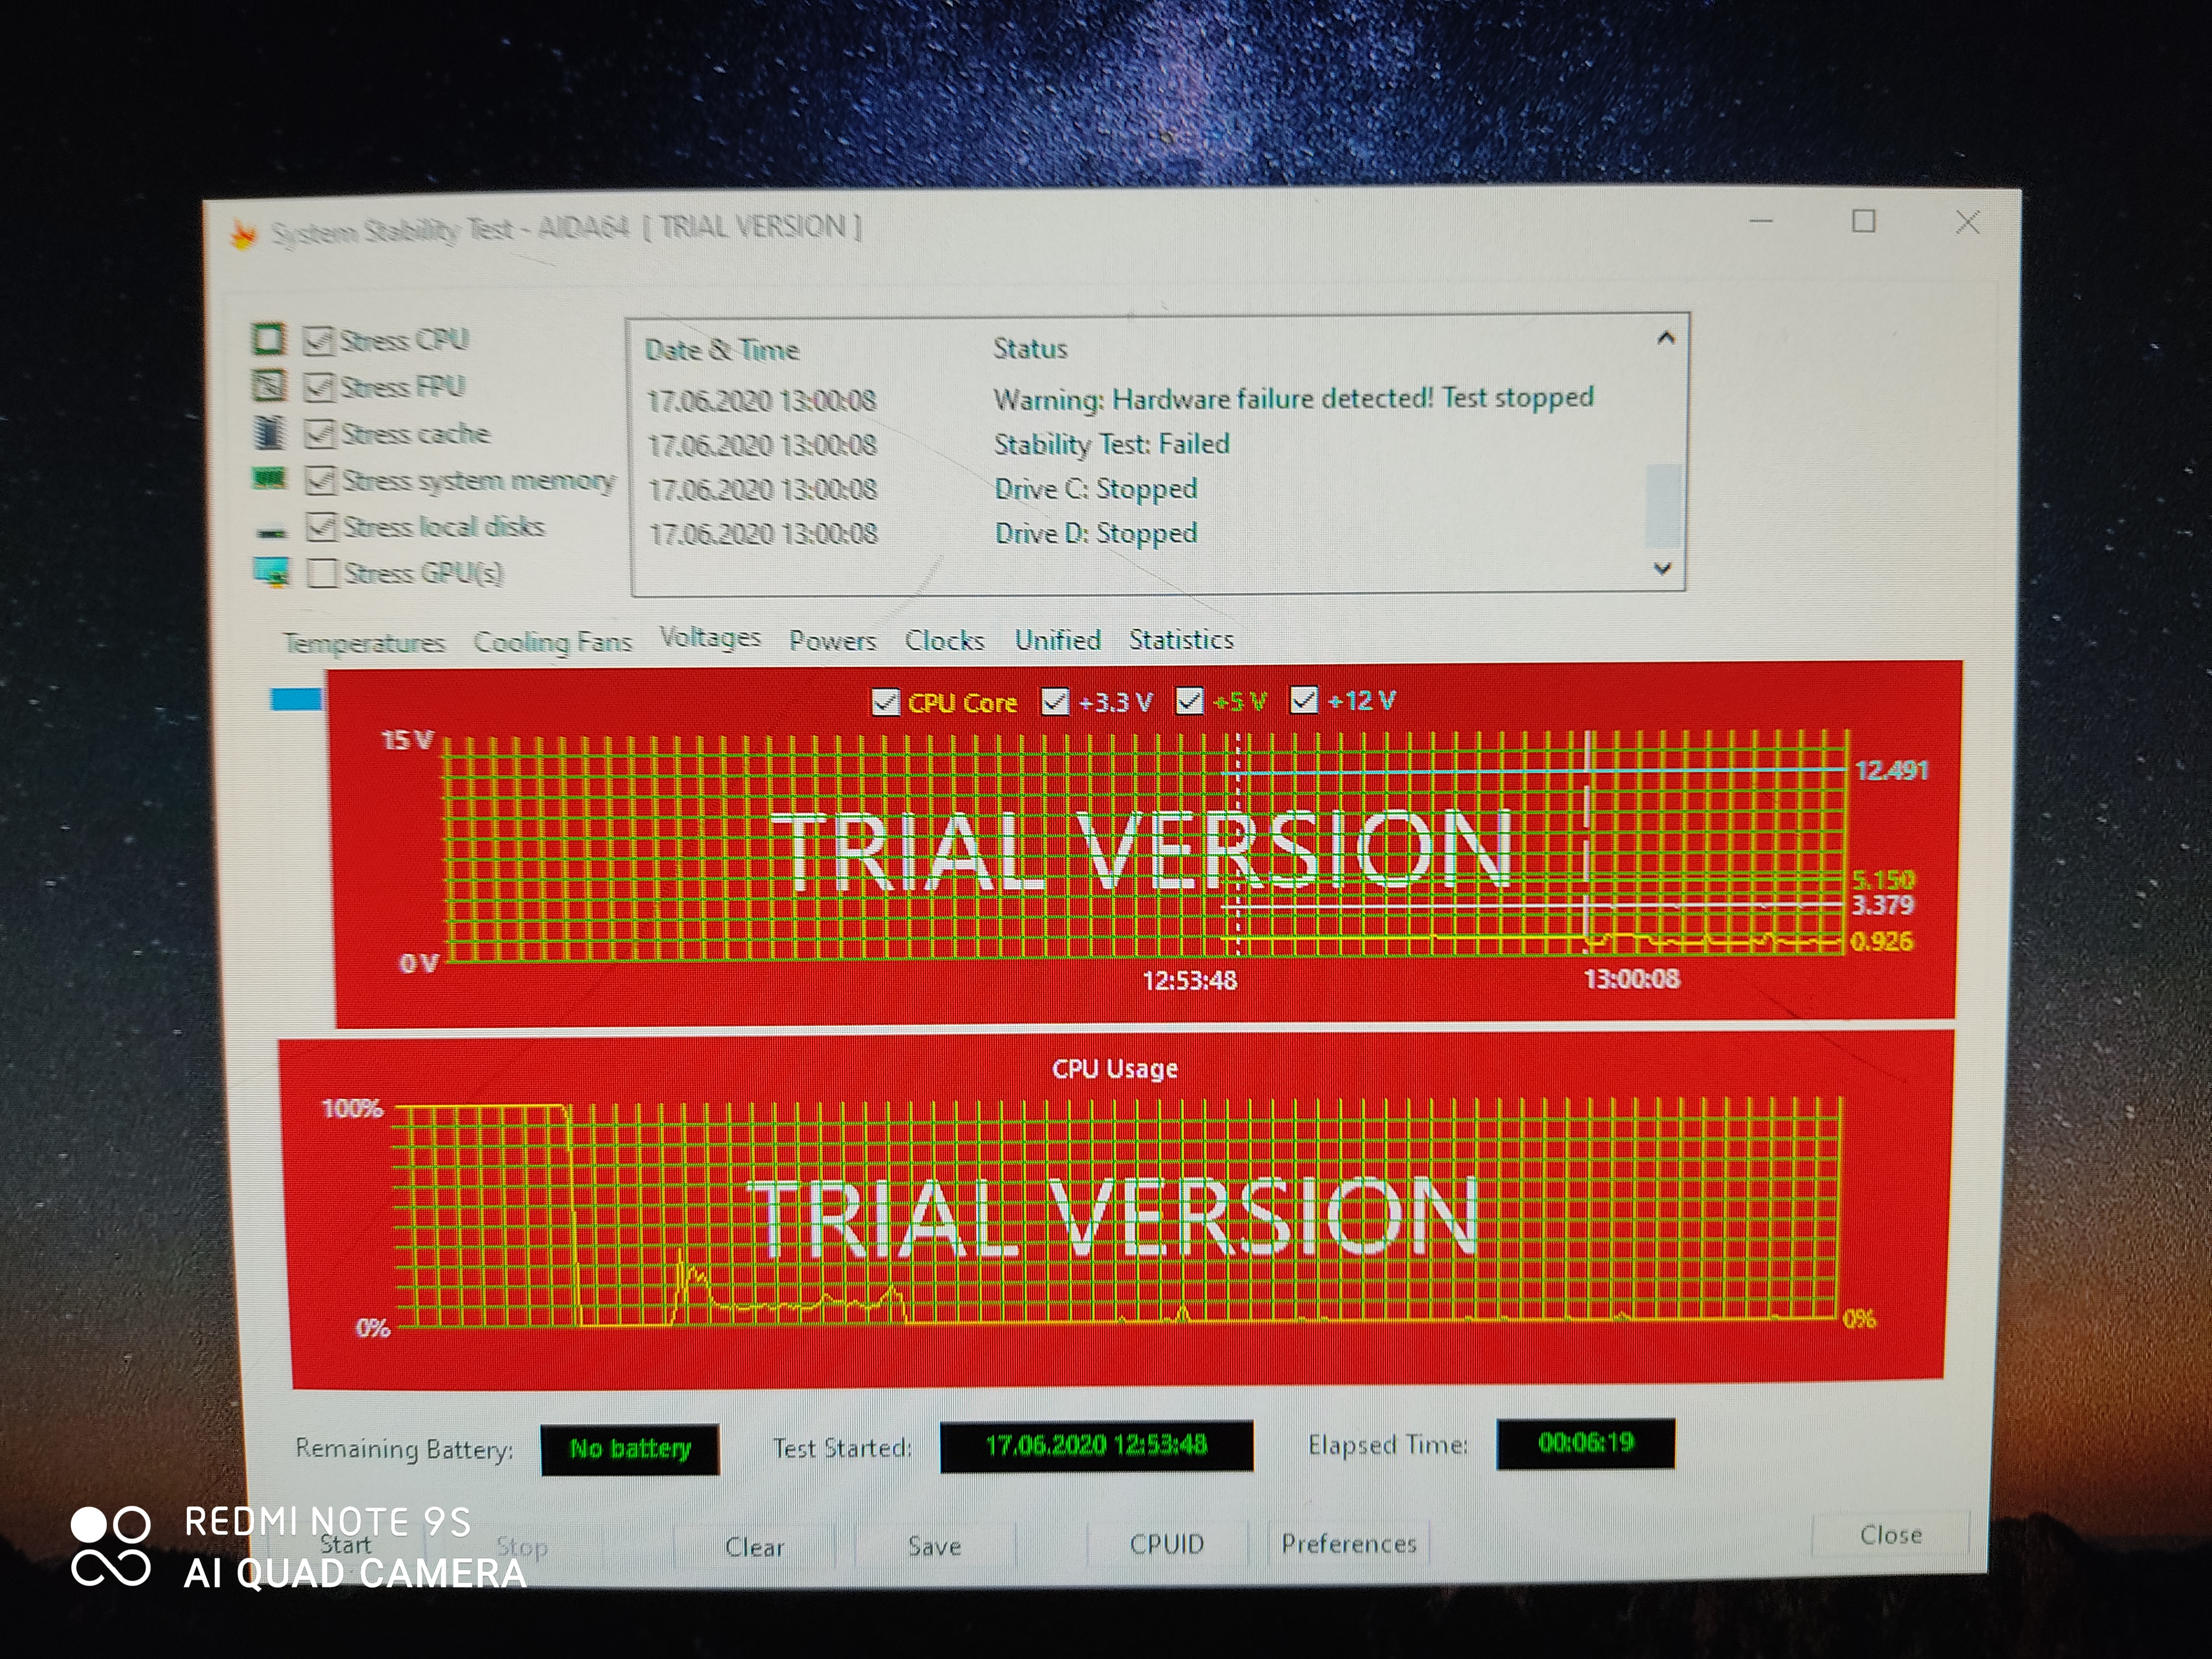
Task: Switch to the Cooling Fans tab
Action: 553,641
